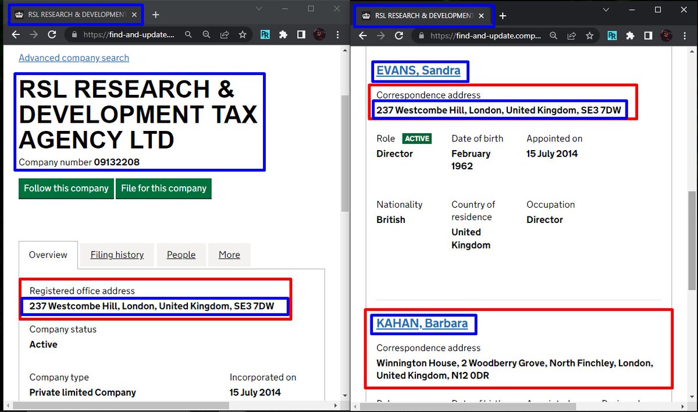698x412 pixels.
Task: Bookmark the page with the star in the right window
Action: click(589, 35)
